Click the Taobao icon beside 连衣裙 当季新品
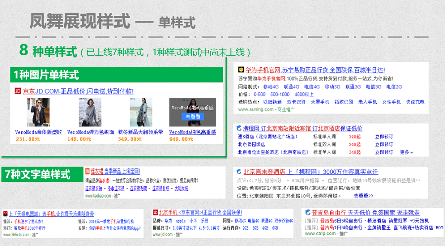Image resolution: width=445 pixels, height=246 pixels. (87, 170)
